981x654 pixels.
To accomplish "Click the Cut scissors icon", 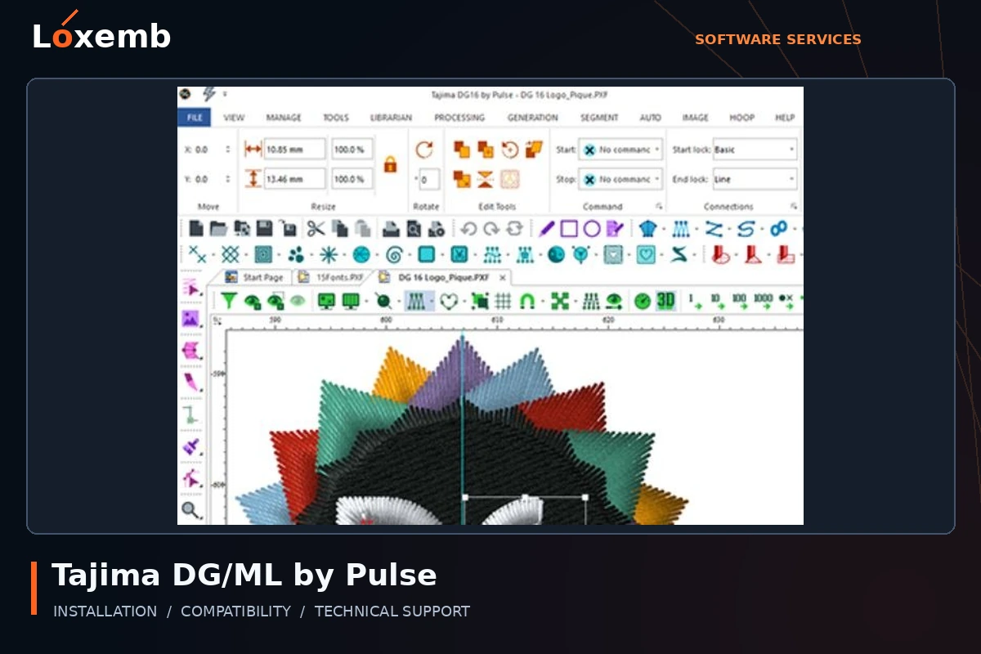I will [316, 229].
